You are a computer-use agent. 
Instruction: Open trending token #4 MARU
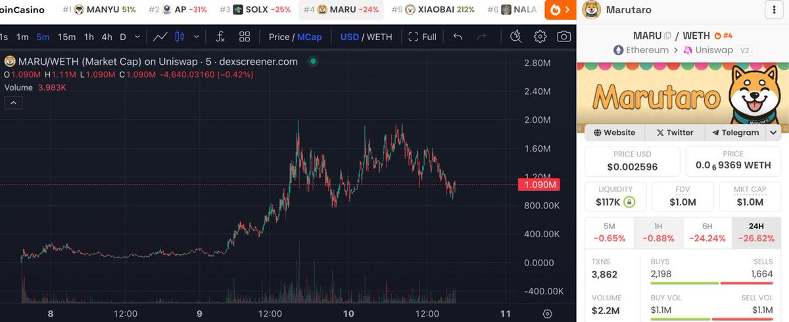point(341,10)
